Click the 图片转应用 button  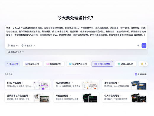click(141, 74)
